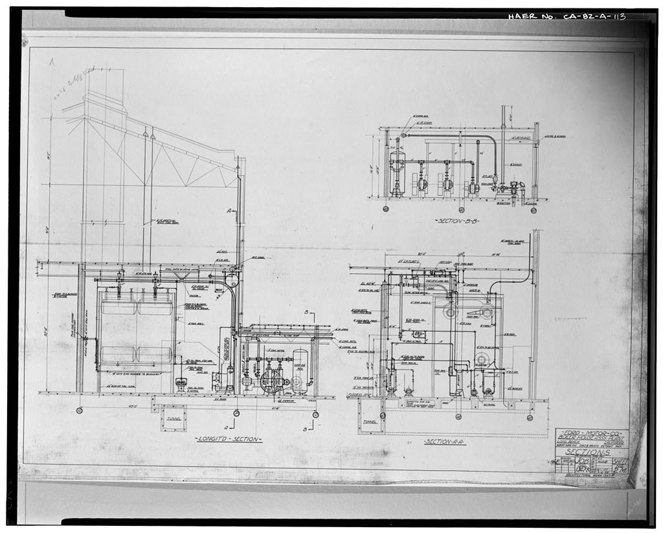Viewport: 663px width, 533px height.
Task: Click the TUNNEL box under Section A-A
Action: click(x=371, y=422)
